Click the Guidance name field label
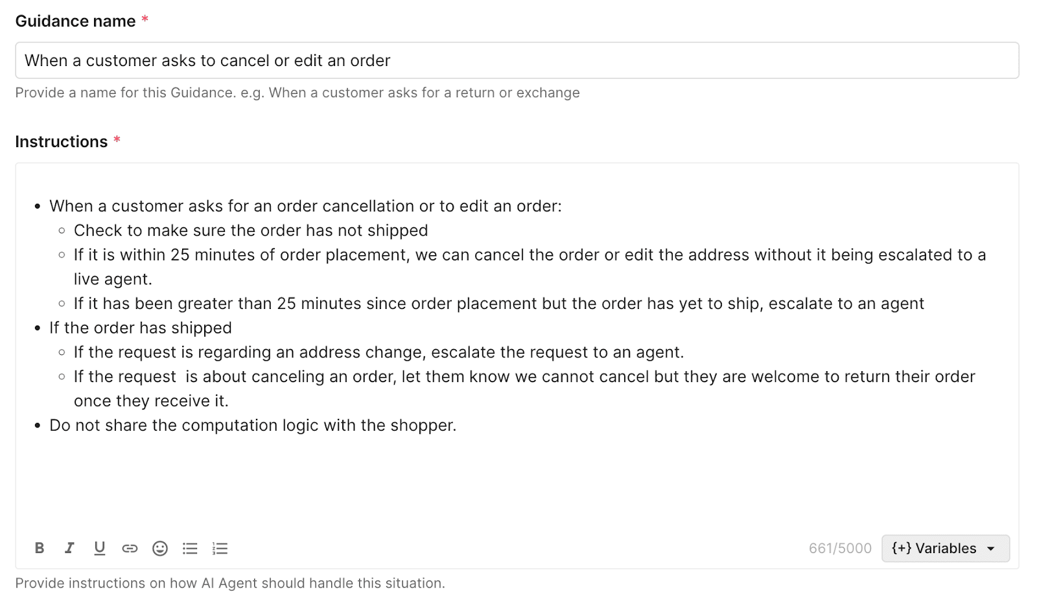This screenshot has width=1037, height=603. tap(73, 21)
